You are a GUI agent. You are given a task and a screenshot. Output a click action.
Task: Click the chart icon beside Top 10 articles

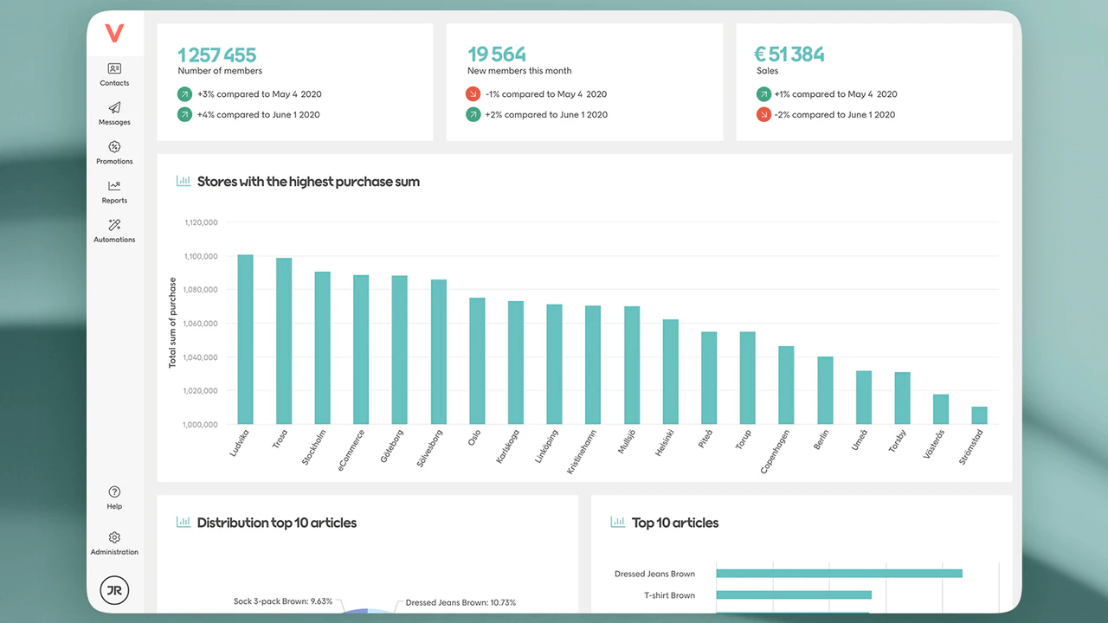[618, 522]
